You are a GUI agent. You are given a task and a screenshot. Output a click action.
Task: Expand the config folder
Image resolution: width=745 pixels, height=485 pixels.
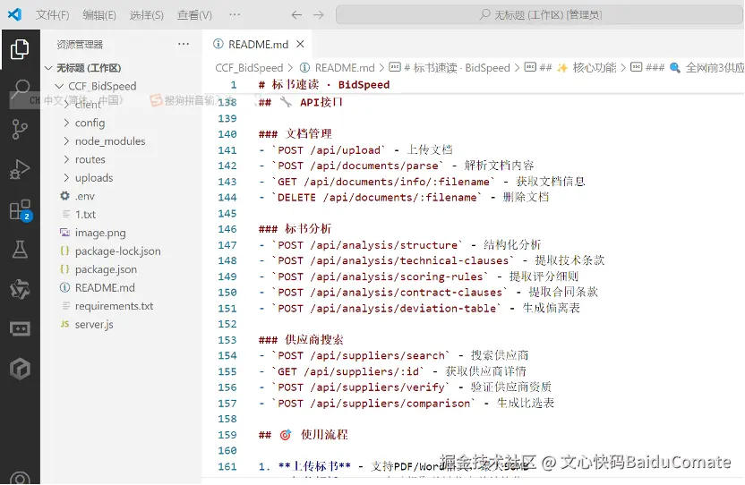tap(66, 123)
